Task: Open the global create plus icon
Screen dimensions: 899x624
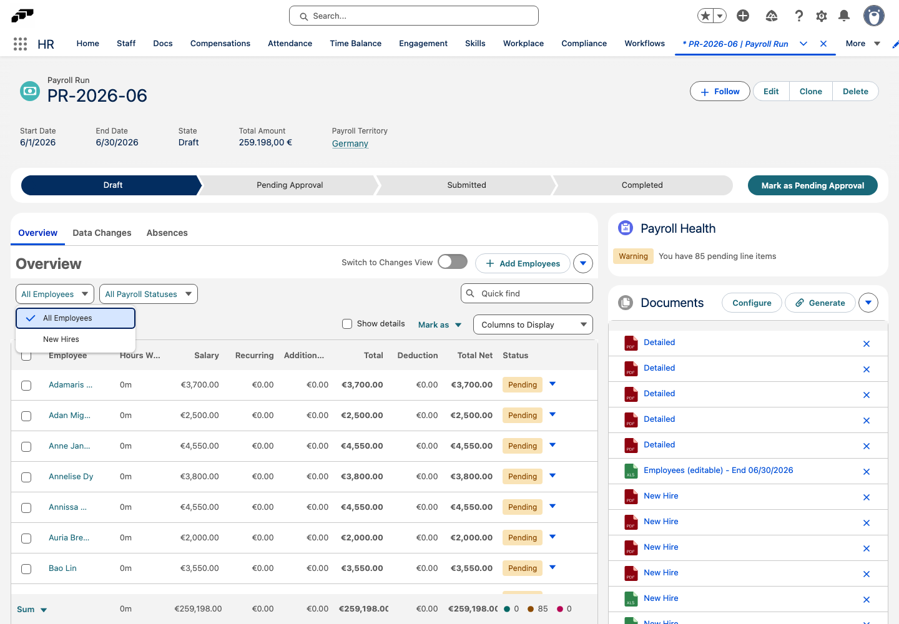Action: 743,16
